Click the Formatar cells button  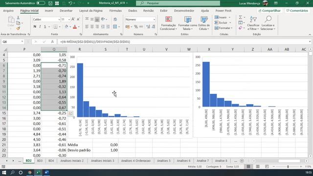click(x=224, y=28)
